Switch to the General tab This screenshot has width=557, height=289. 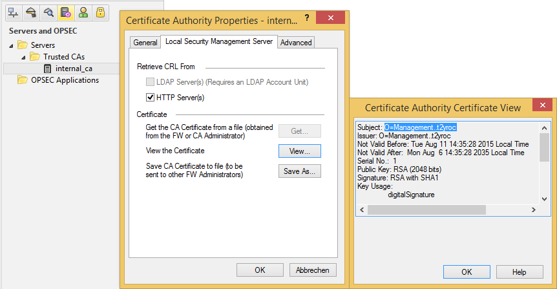pos(145,43)
